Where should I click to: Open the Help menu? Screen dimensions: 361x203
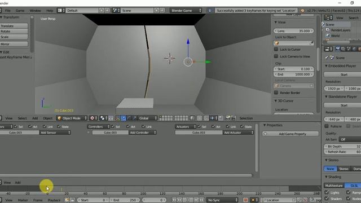tap(50, 11)
